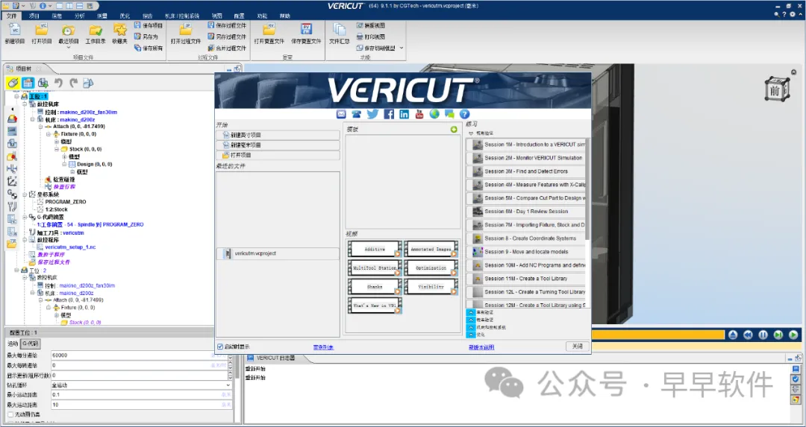Collapse the first section header in the 练习 column
Screen dimensions: 806x427
[x=471, y=133]
